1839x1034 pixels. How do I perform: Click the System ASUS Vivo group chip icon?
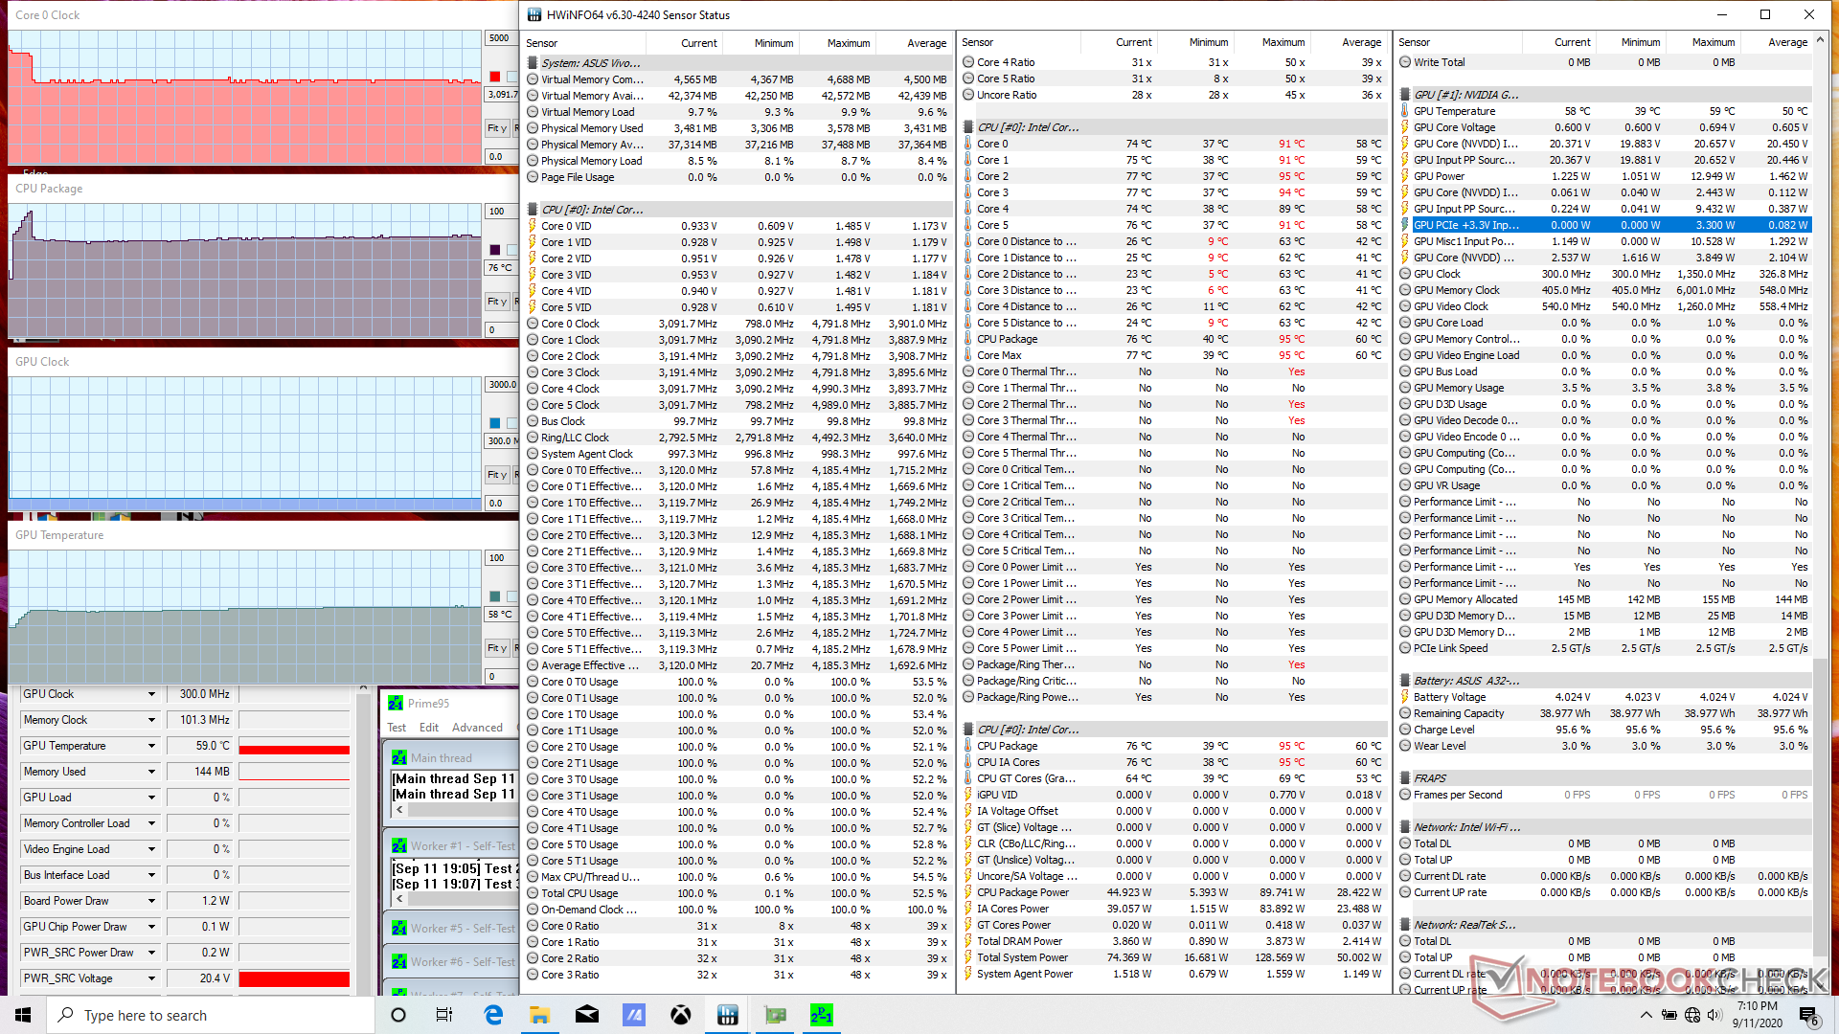(533, 63)
